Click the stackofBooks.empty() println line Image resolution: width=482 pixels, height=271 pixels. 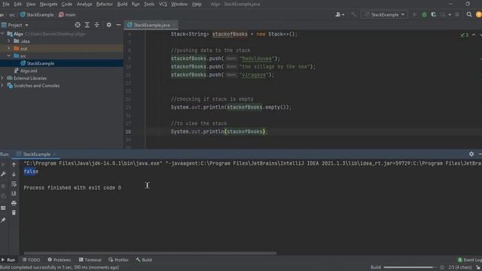click(231, 107)
